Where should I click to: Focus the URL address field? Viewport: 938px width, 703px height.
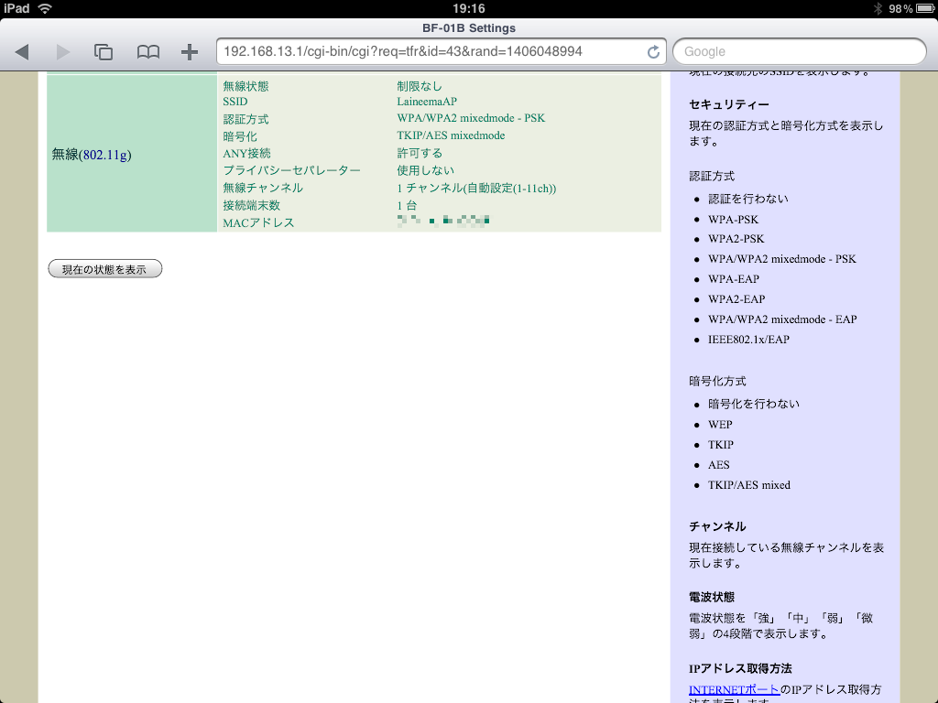(x=441, y=51)
